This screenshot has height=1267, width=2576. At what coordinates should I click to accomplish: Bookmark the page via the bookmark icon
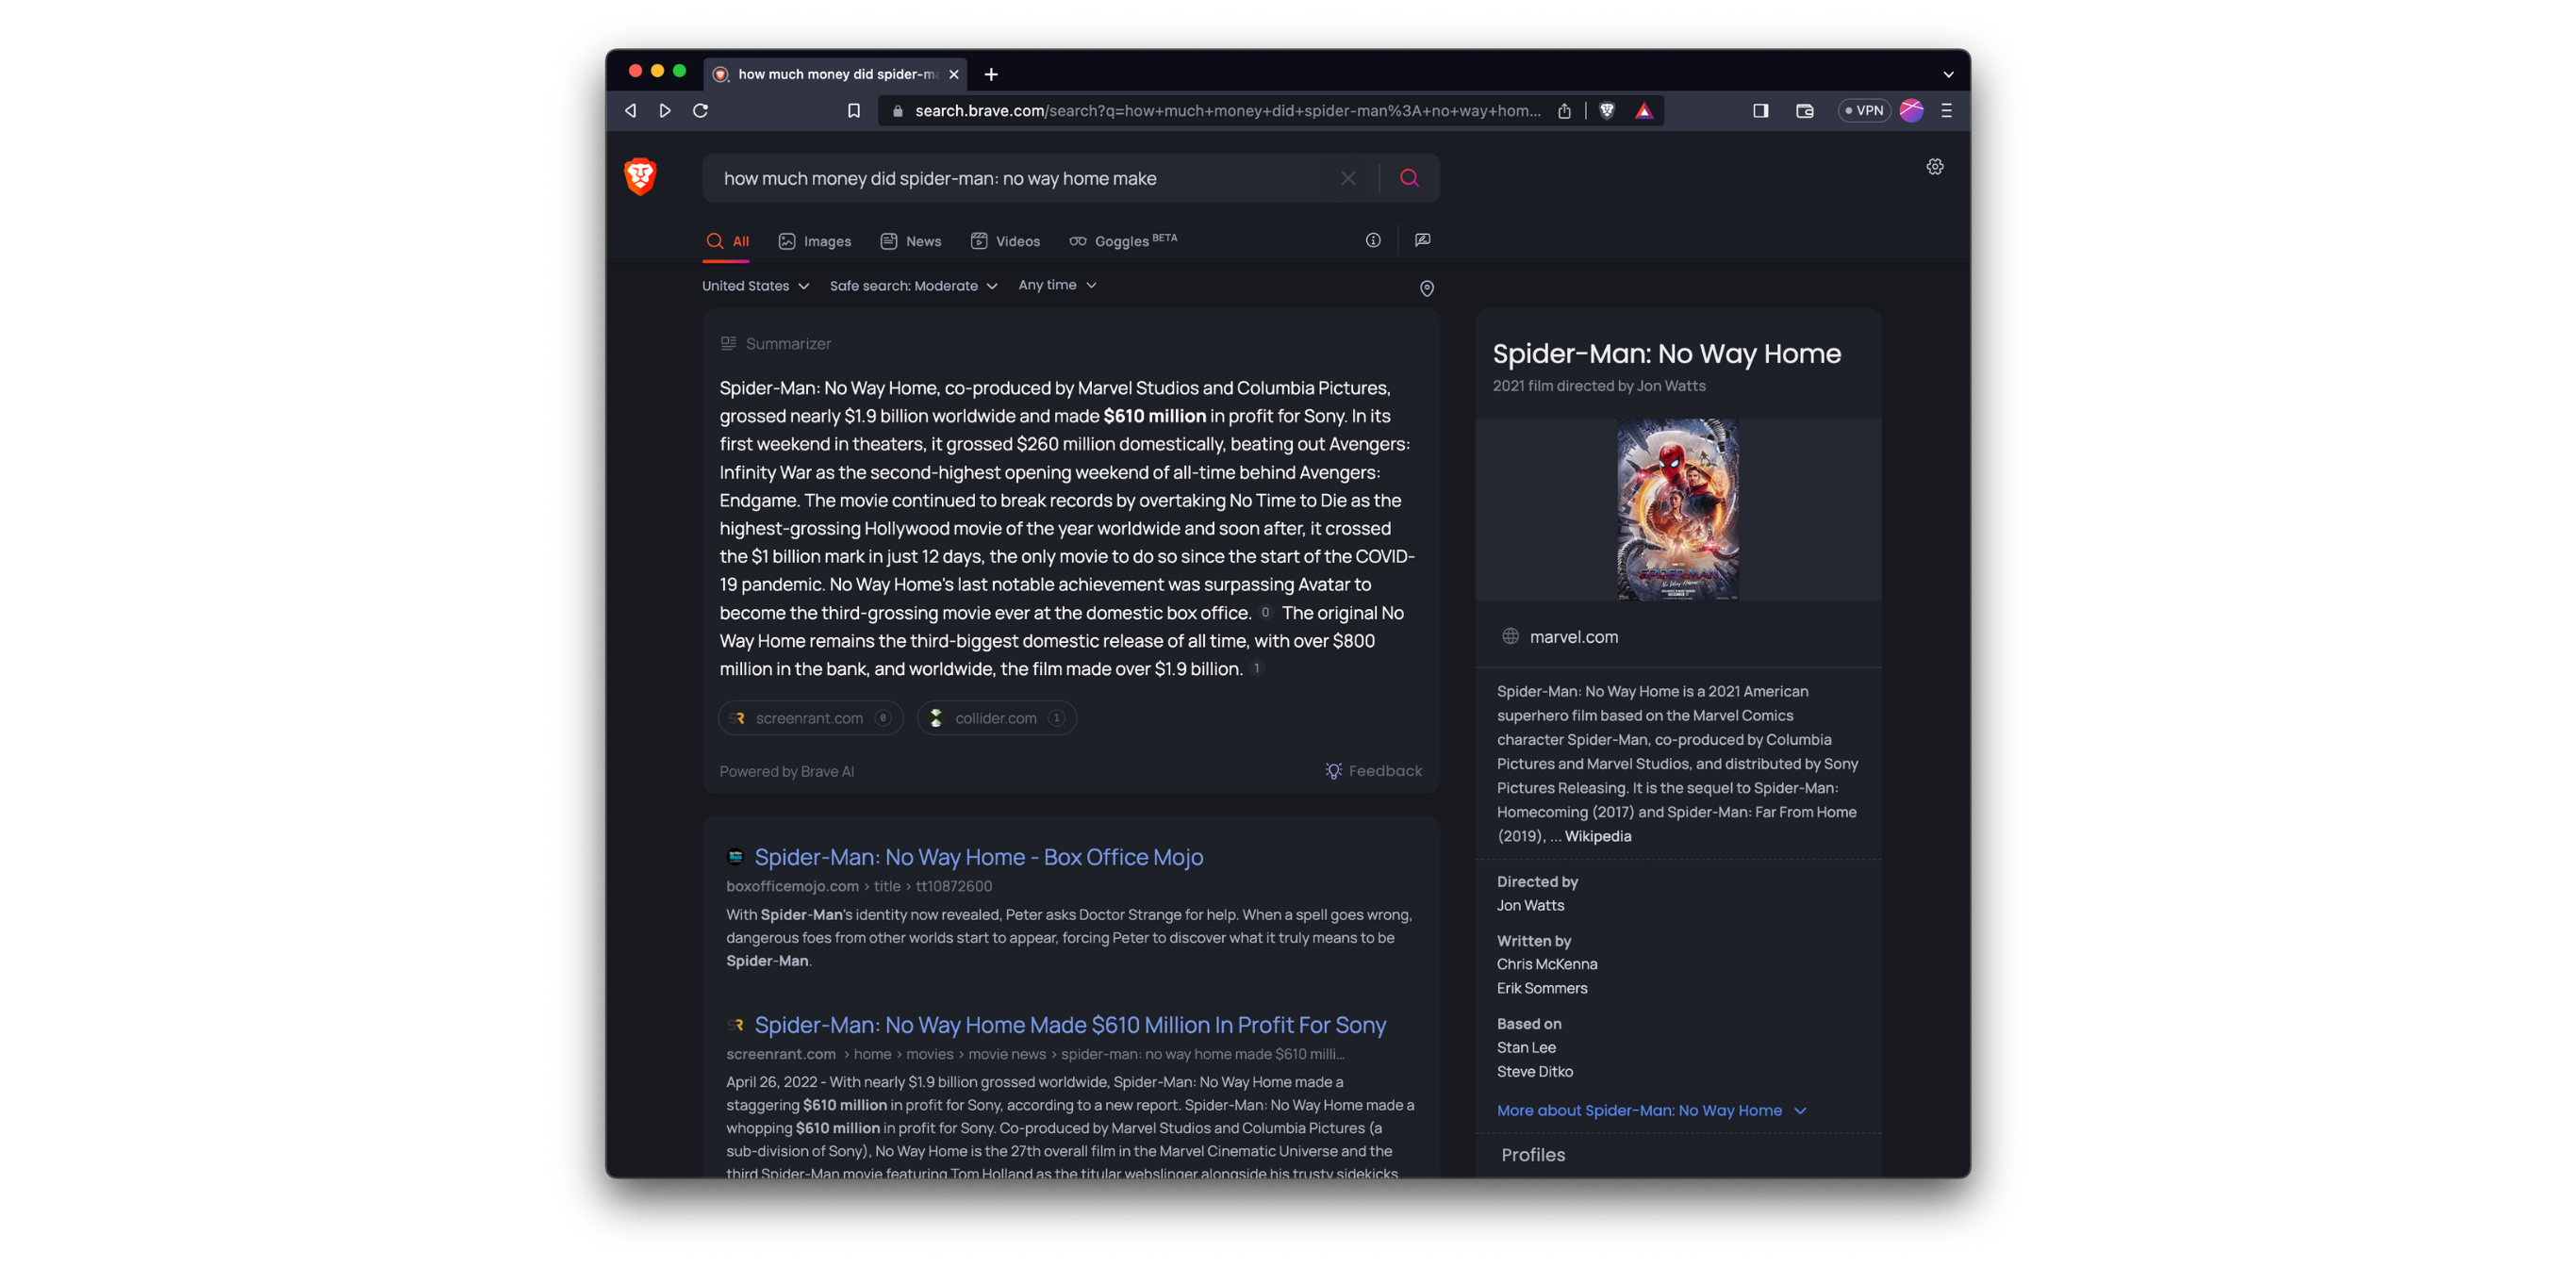[853, 110]
